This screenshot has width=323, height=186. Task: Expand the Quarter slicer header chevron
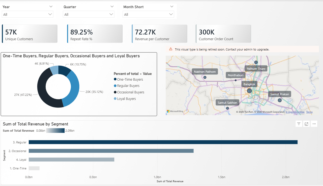pos(112,7)
